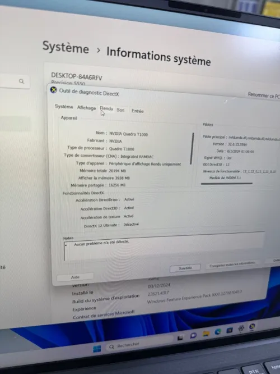
Task: Click the OS build 22621.4317 value
Action: (158, 293)
